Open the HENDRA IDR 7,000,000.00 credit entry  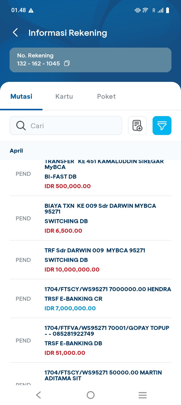click(x=90, y=298)
